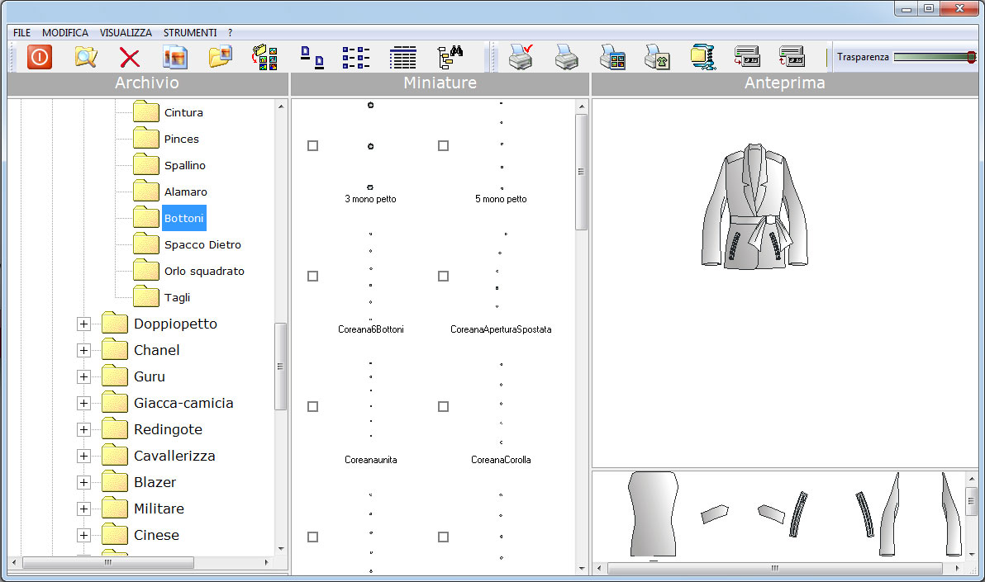Select the Militare folder label
The width and height of the screenshot is (985, 582).
pos(159,509)
